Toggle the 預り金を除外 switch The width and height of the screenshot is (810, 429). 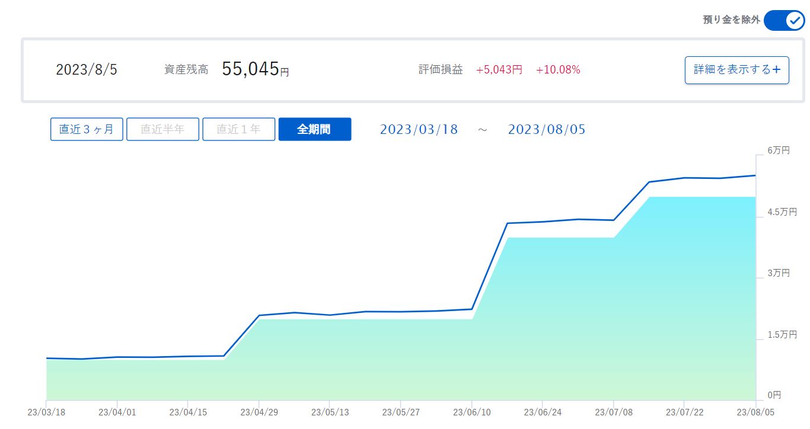click(785, 20)
